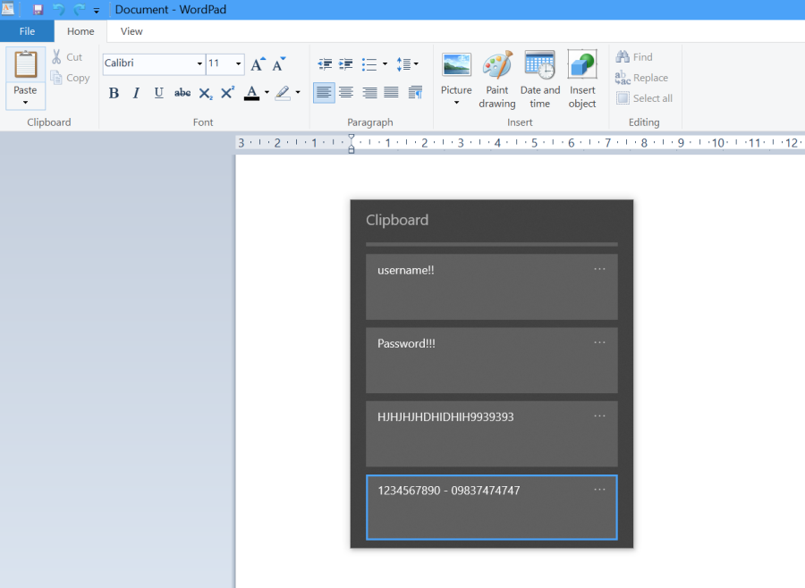Click the Grow font icon
Screen dimensions: 805x588
click(x=258, y=64)
